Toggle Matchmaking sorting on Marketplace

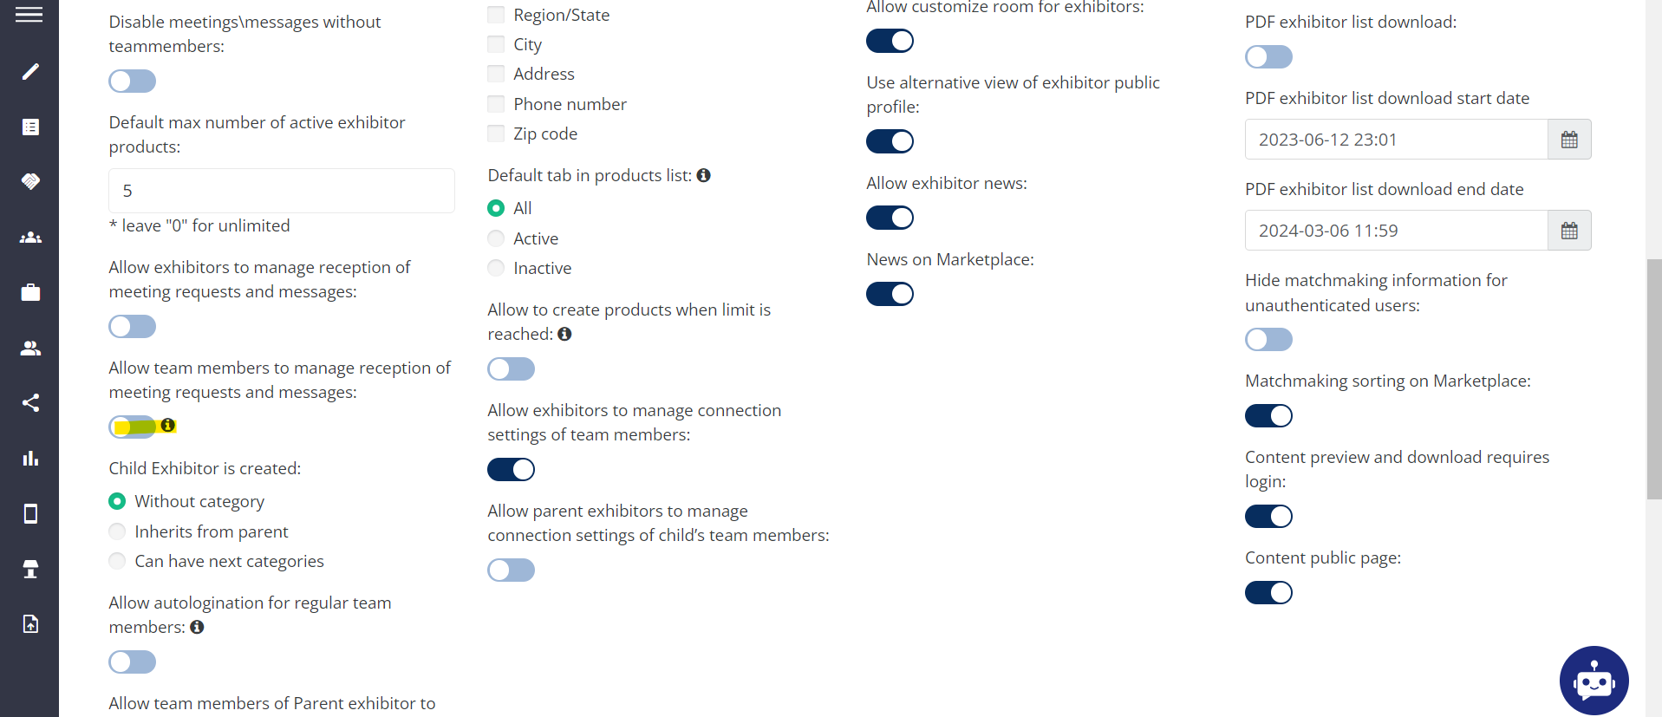[x=1268, y=416]
